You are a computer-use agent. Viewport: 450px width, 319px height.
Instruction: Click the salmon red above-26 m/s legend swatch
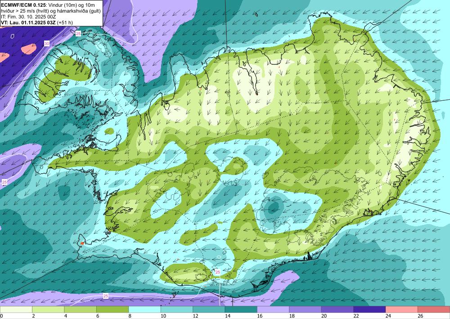(434, 310)
